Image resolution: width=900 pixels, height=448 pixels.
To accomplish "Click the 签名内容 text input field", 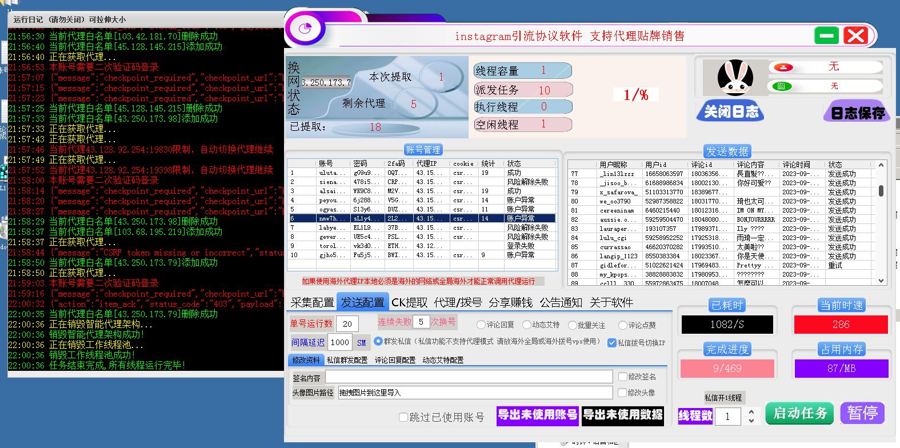I will tap(469, 377).
